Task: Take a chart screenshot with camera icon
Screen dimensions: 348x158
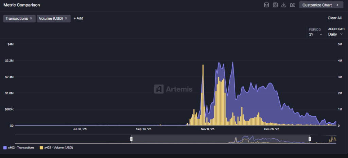Action: point(293,5)
